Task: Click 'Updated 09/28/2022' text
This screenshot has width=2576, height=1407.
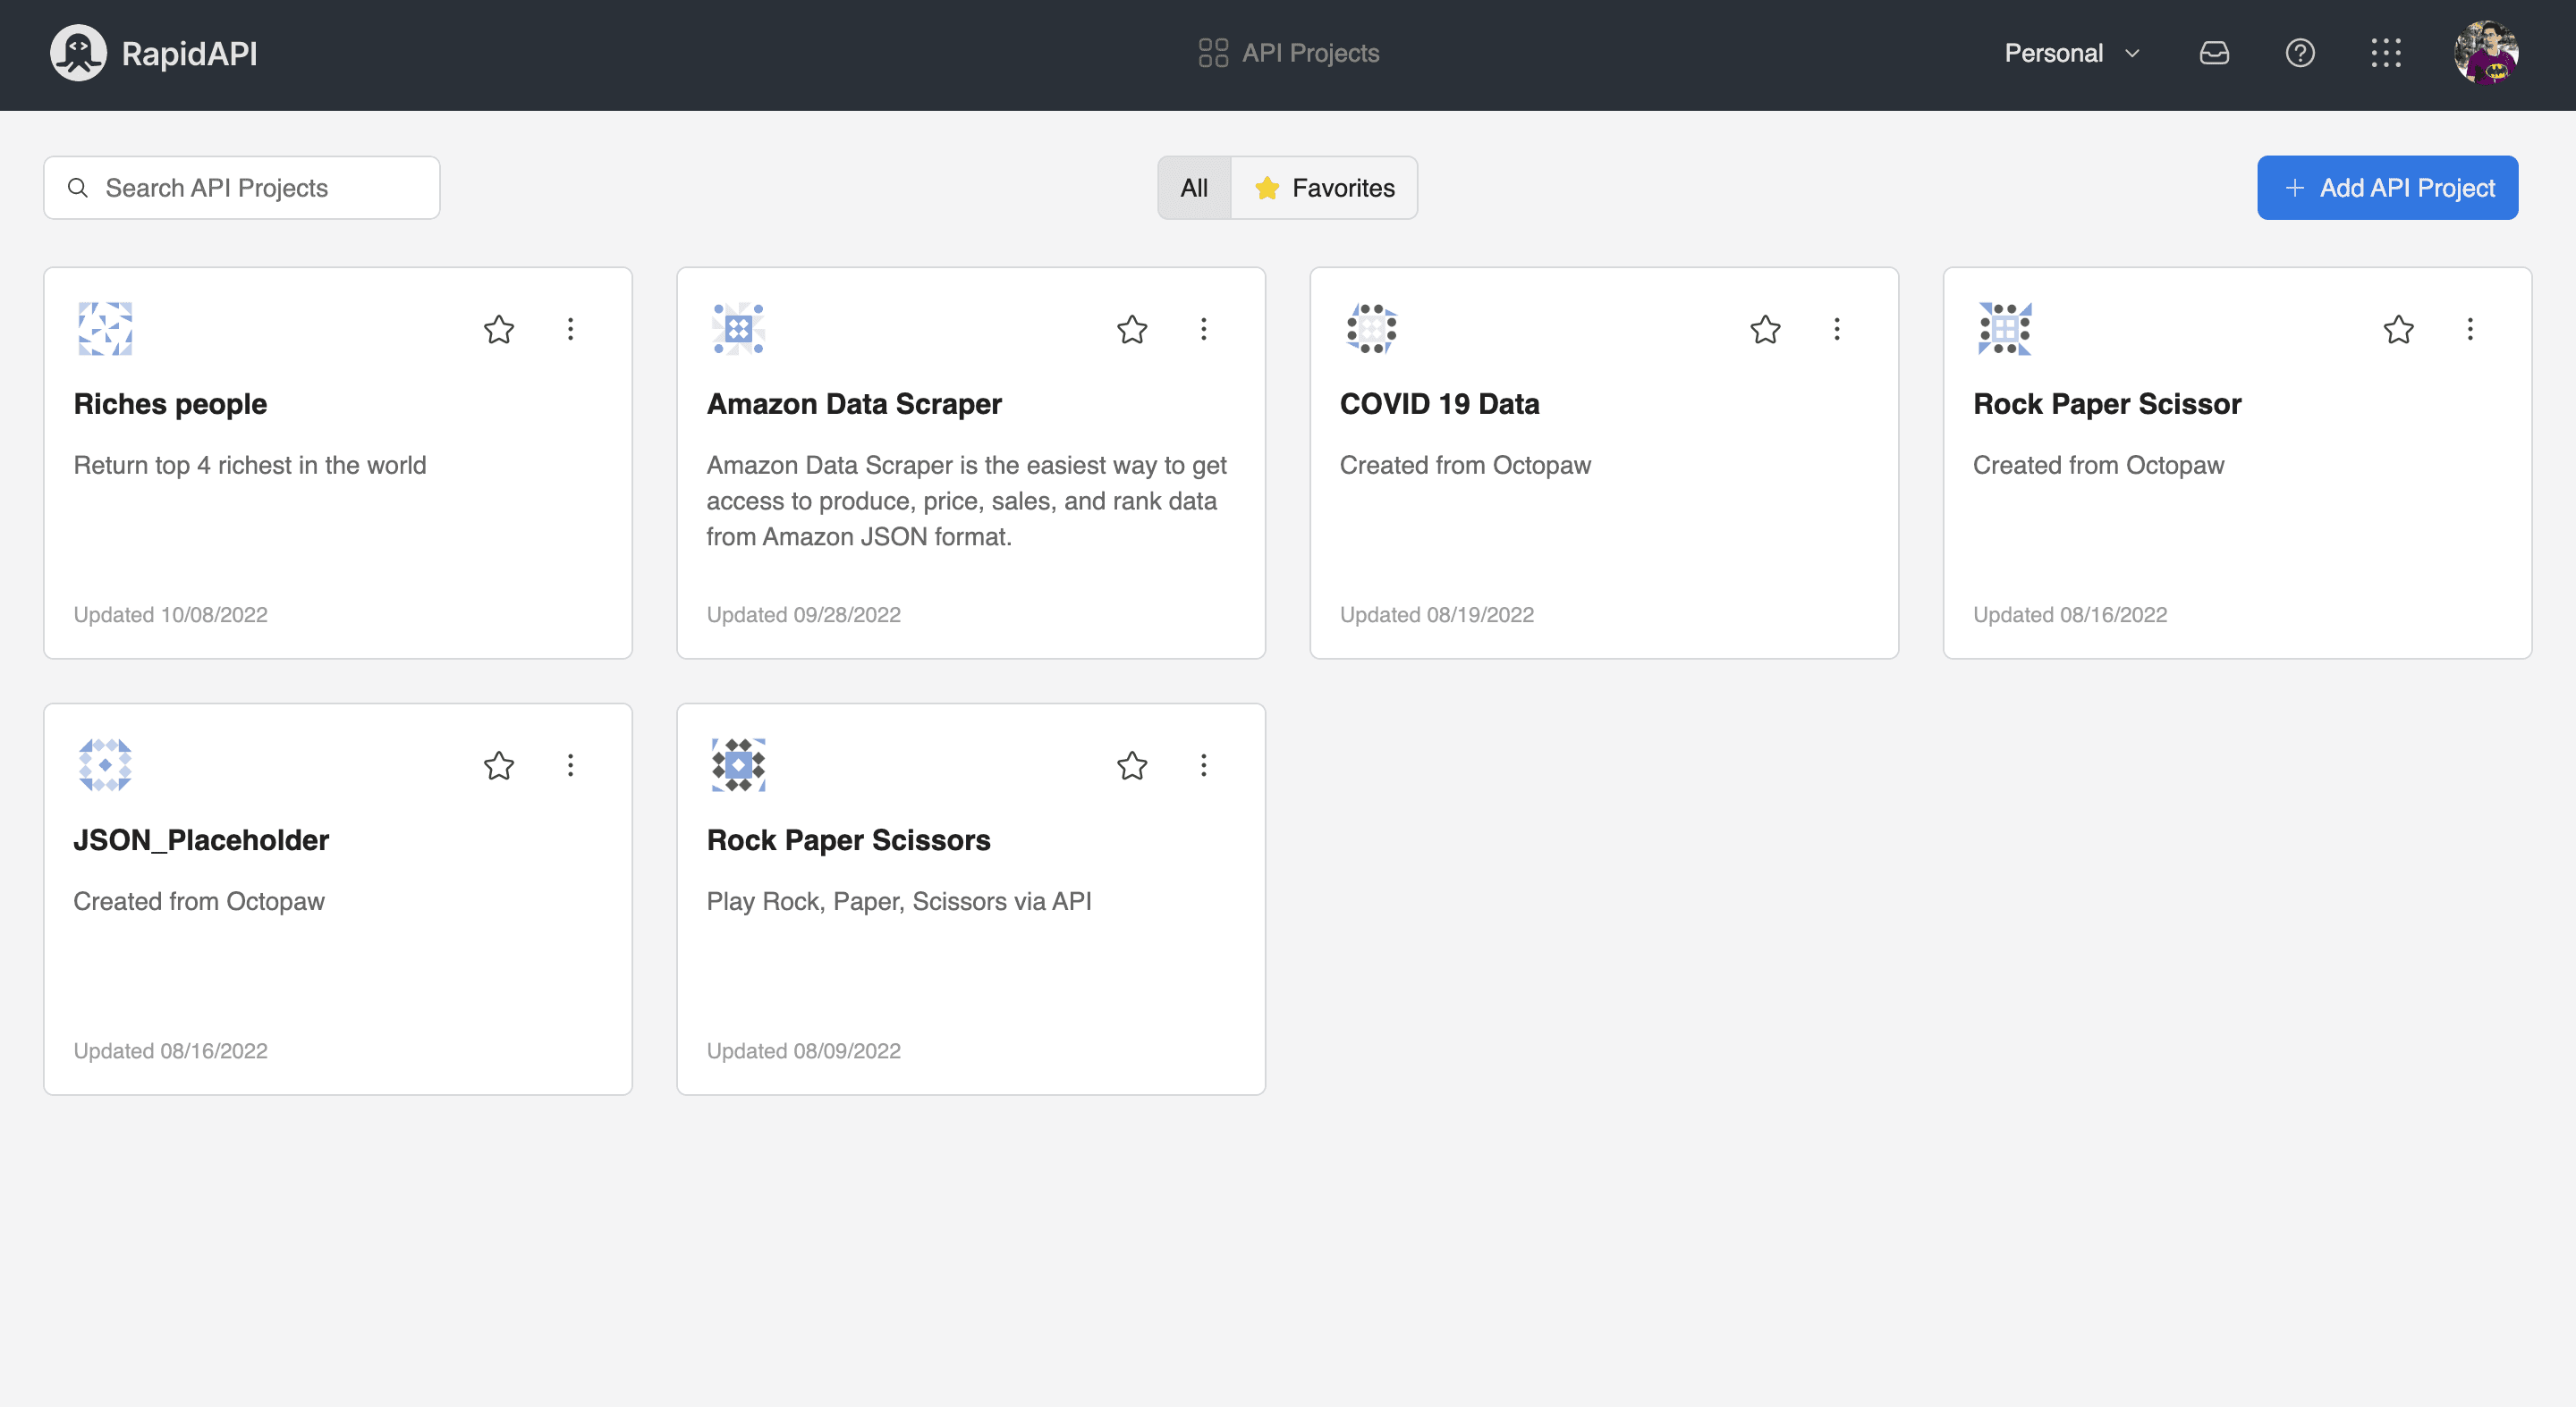Action: 804,616
